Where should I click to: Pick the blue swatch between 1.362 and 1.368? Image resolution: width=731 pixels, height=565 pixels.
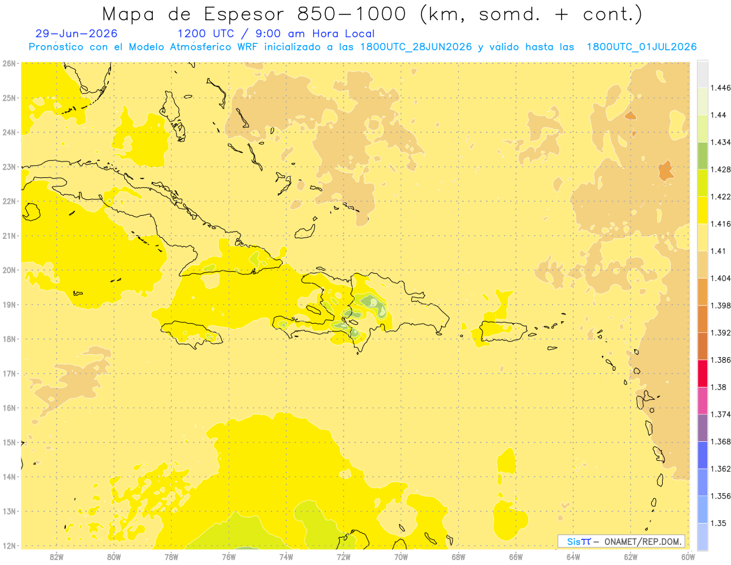[702, 455]
